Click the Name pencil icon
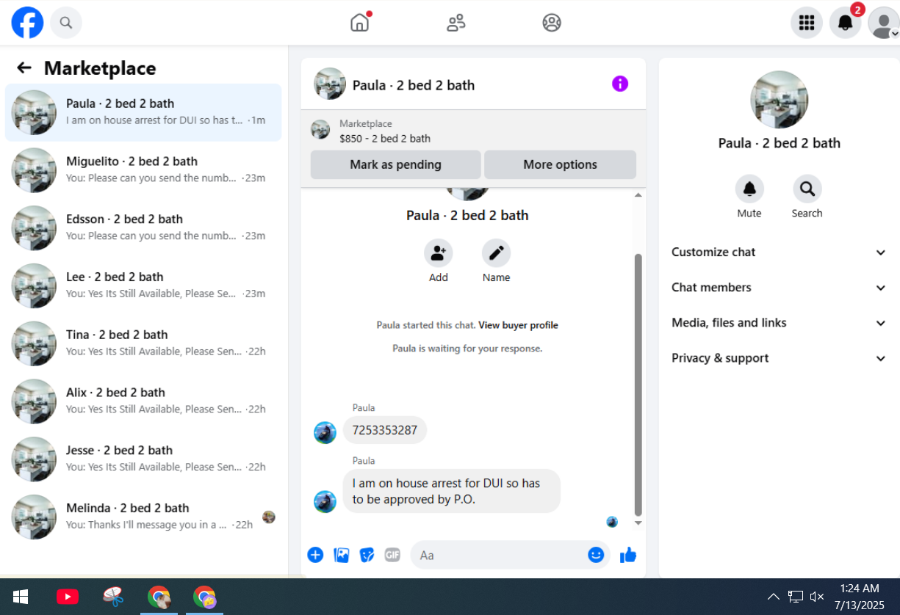The image size is (900, 615). (x=496, y=253)
